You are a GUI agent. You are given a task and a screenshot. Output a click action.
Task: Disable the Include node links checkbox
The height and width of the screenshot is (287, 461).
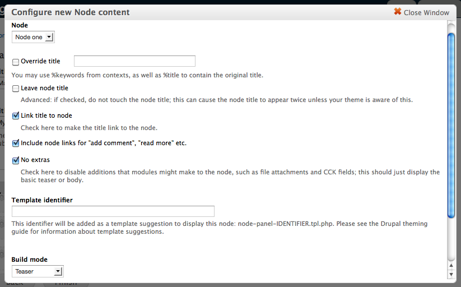[16, 143]
